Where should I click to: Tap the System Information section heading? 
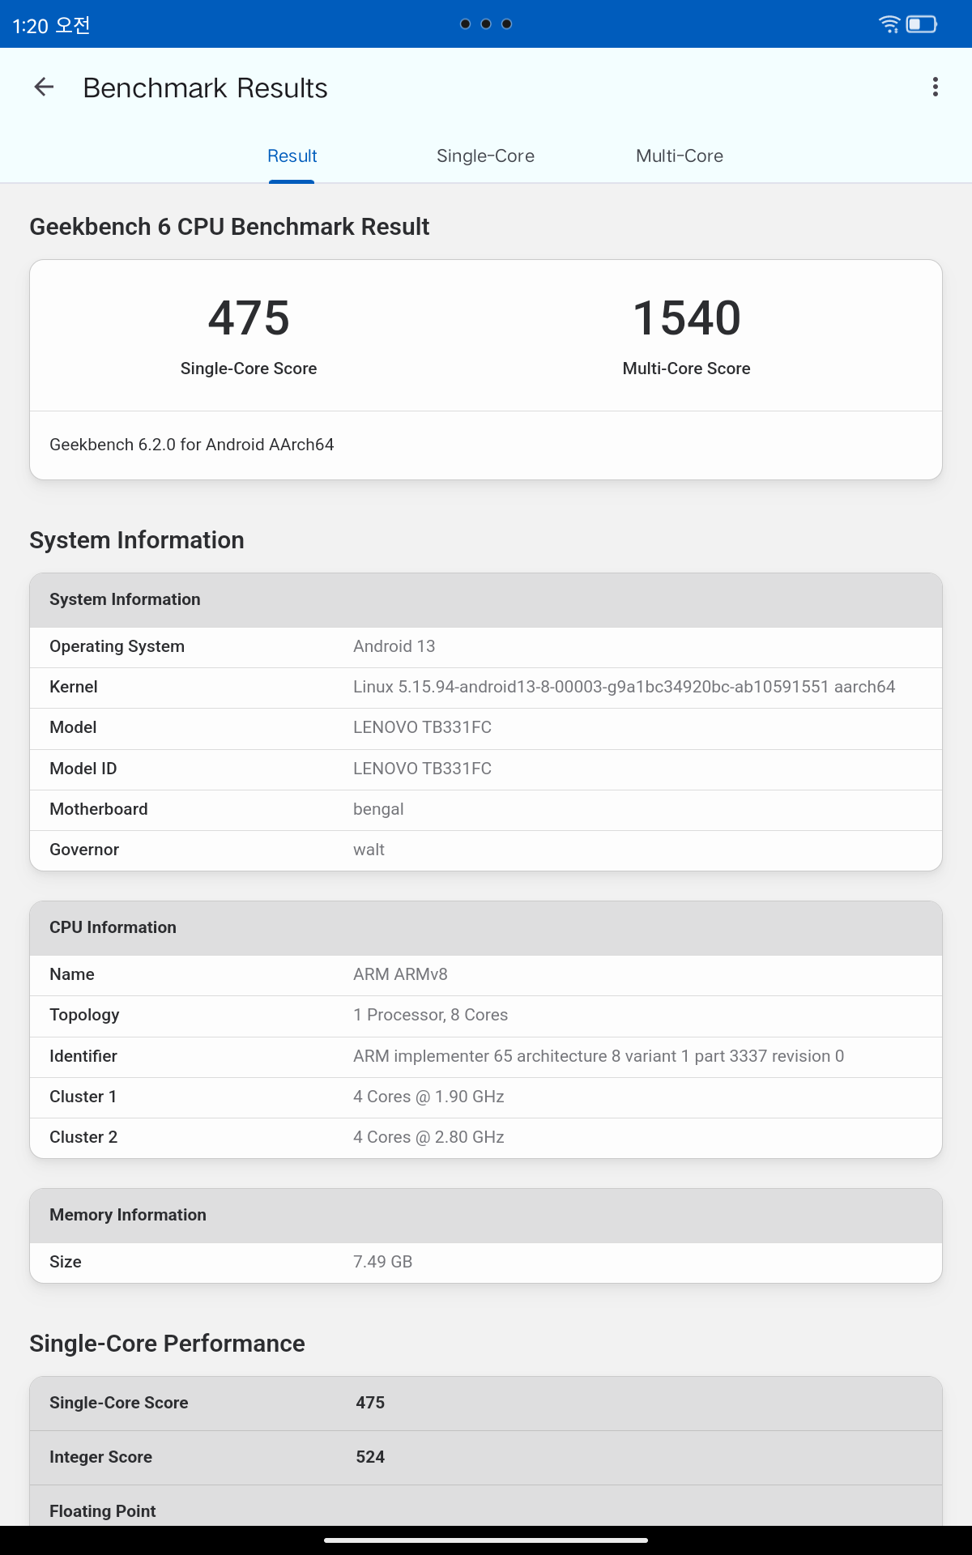pos(137,540)
